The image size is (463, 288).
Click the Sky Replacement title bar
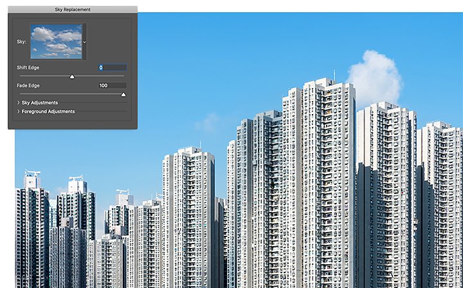click(73, 10)
